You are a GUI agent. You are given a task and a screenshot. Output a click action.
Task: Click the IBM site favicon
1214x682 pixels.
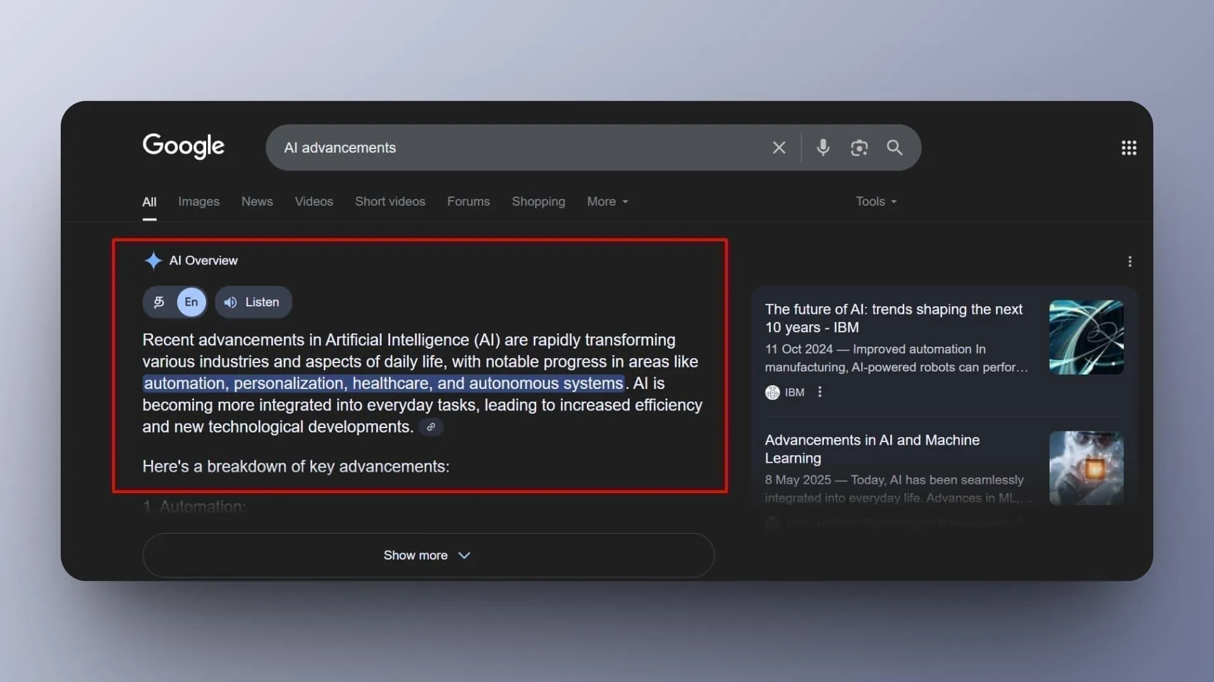pyautogui.click(x=772, y=392)
